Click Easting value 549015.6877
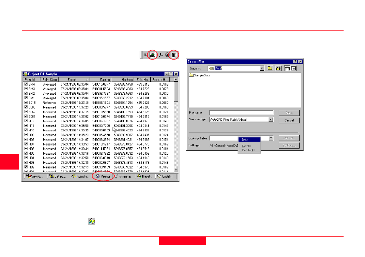Image resolution: width=365 pixels, height=257 pixels. [101, 84]
